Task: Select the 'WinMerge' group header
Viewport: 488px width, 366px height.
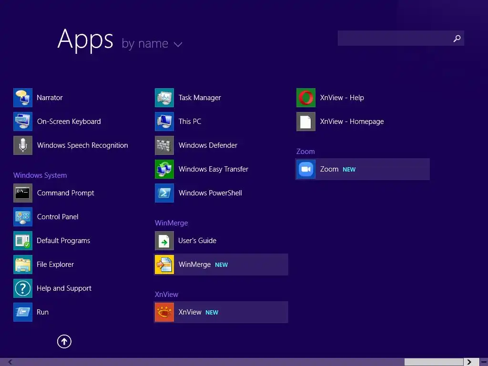Action: coord(172,223)
